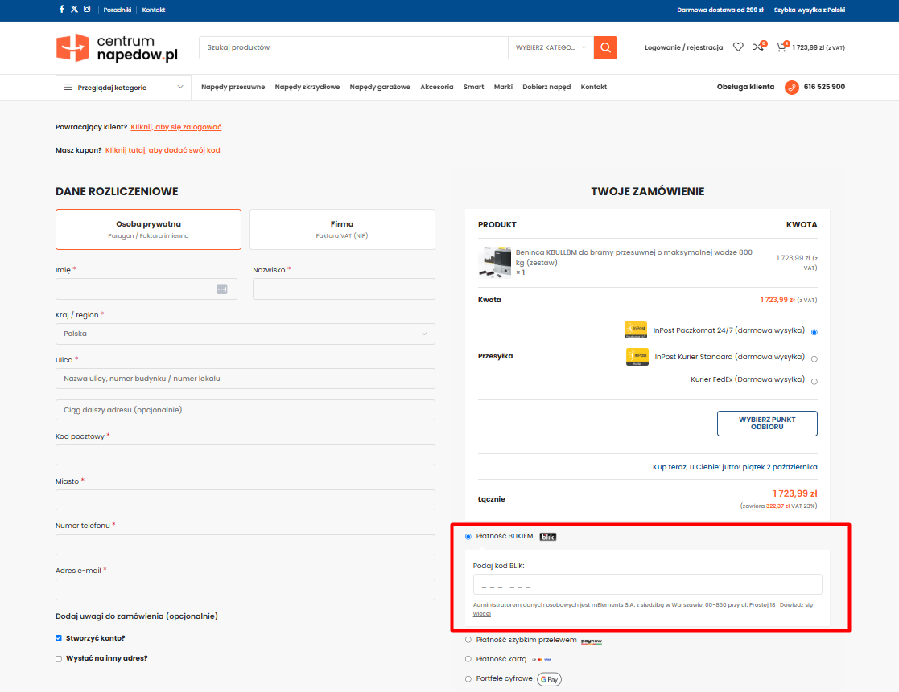Screen dimensions: 899x692
Task: Click the Beninca product thumbnail
Action: (494, 262)
